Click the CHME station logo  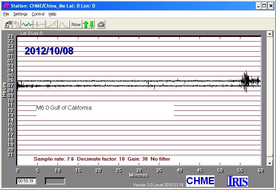click(x=200, y=181)
